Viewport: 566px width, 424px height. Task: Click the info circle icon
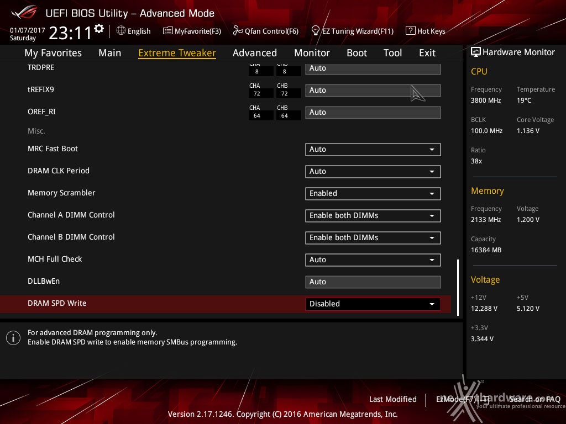point(13,338)
